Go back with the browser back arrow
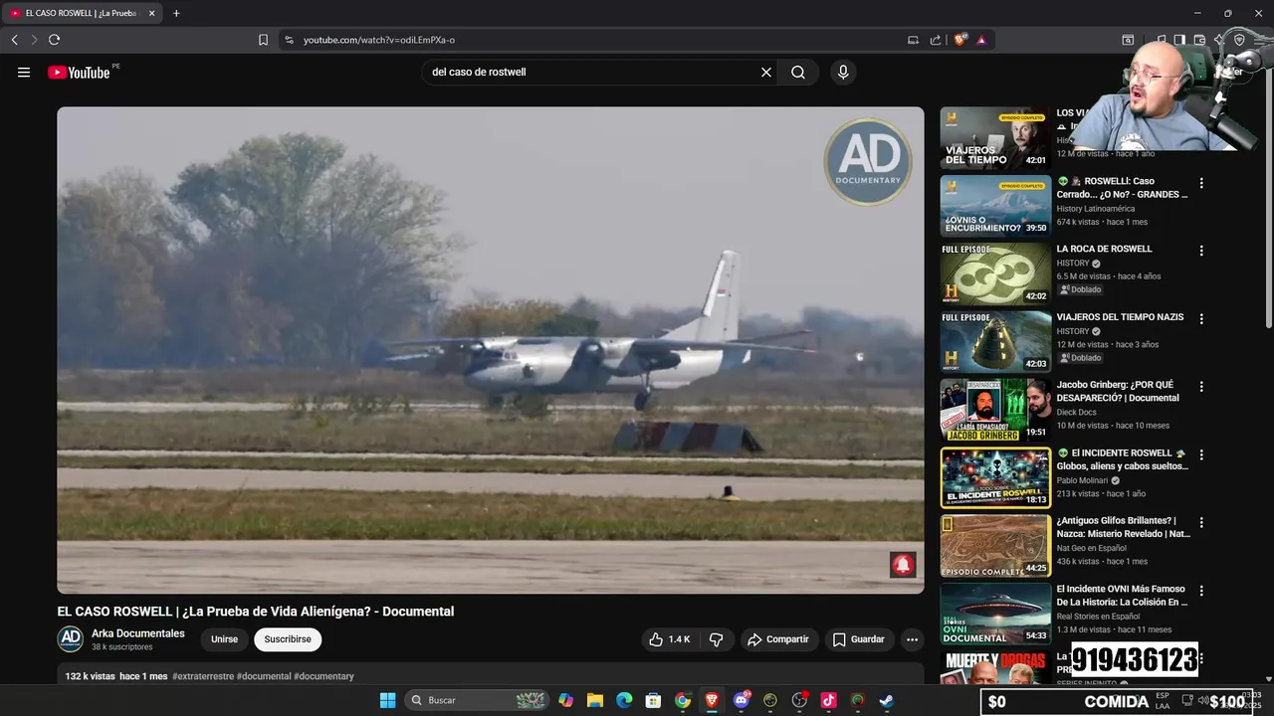 pyautogui.click(x=14, y=40)
